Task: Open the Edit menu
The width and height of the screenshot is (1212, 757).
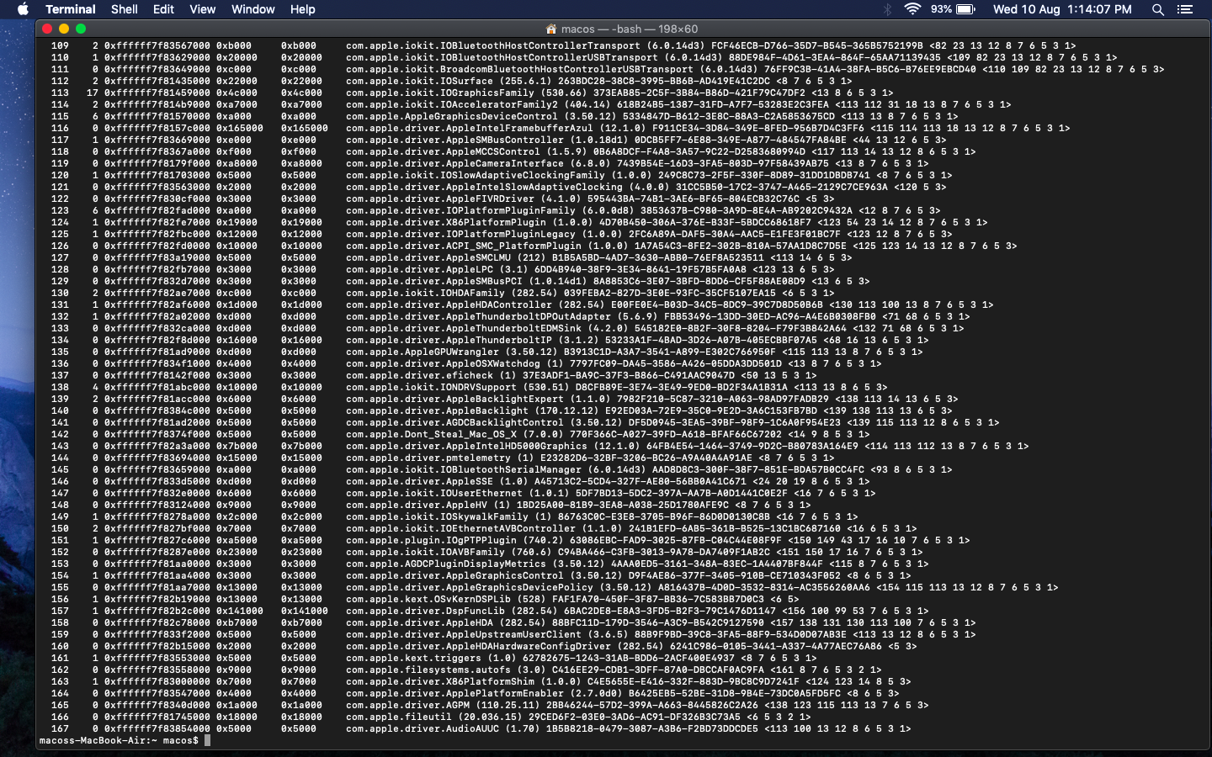Action: pyautogui.click(x=163, y=9)
